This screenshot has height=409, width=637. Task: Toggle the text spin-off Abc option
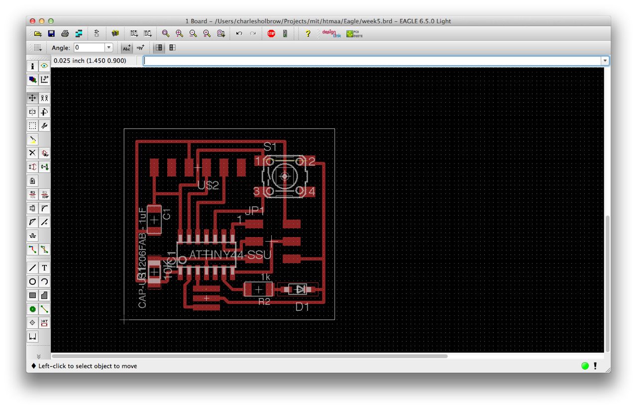pyautogui.click(x=126, y=48)
